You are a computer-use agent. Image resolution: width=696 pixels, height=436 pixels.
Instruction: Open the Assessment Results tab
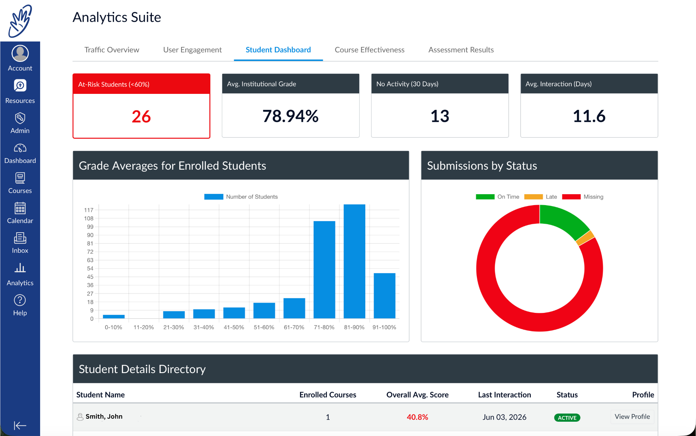pyautogui.click(x=461, y=50)
